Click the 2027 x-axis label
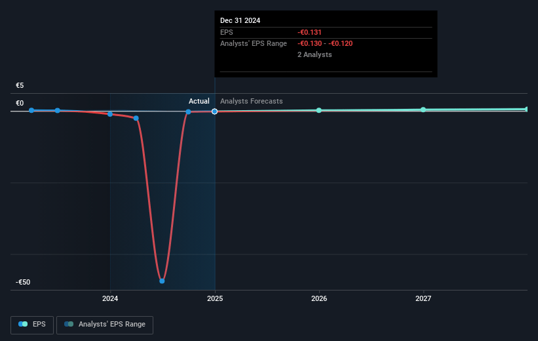The height and width of the screenshot is (341, 538). (x=423, y=298)
